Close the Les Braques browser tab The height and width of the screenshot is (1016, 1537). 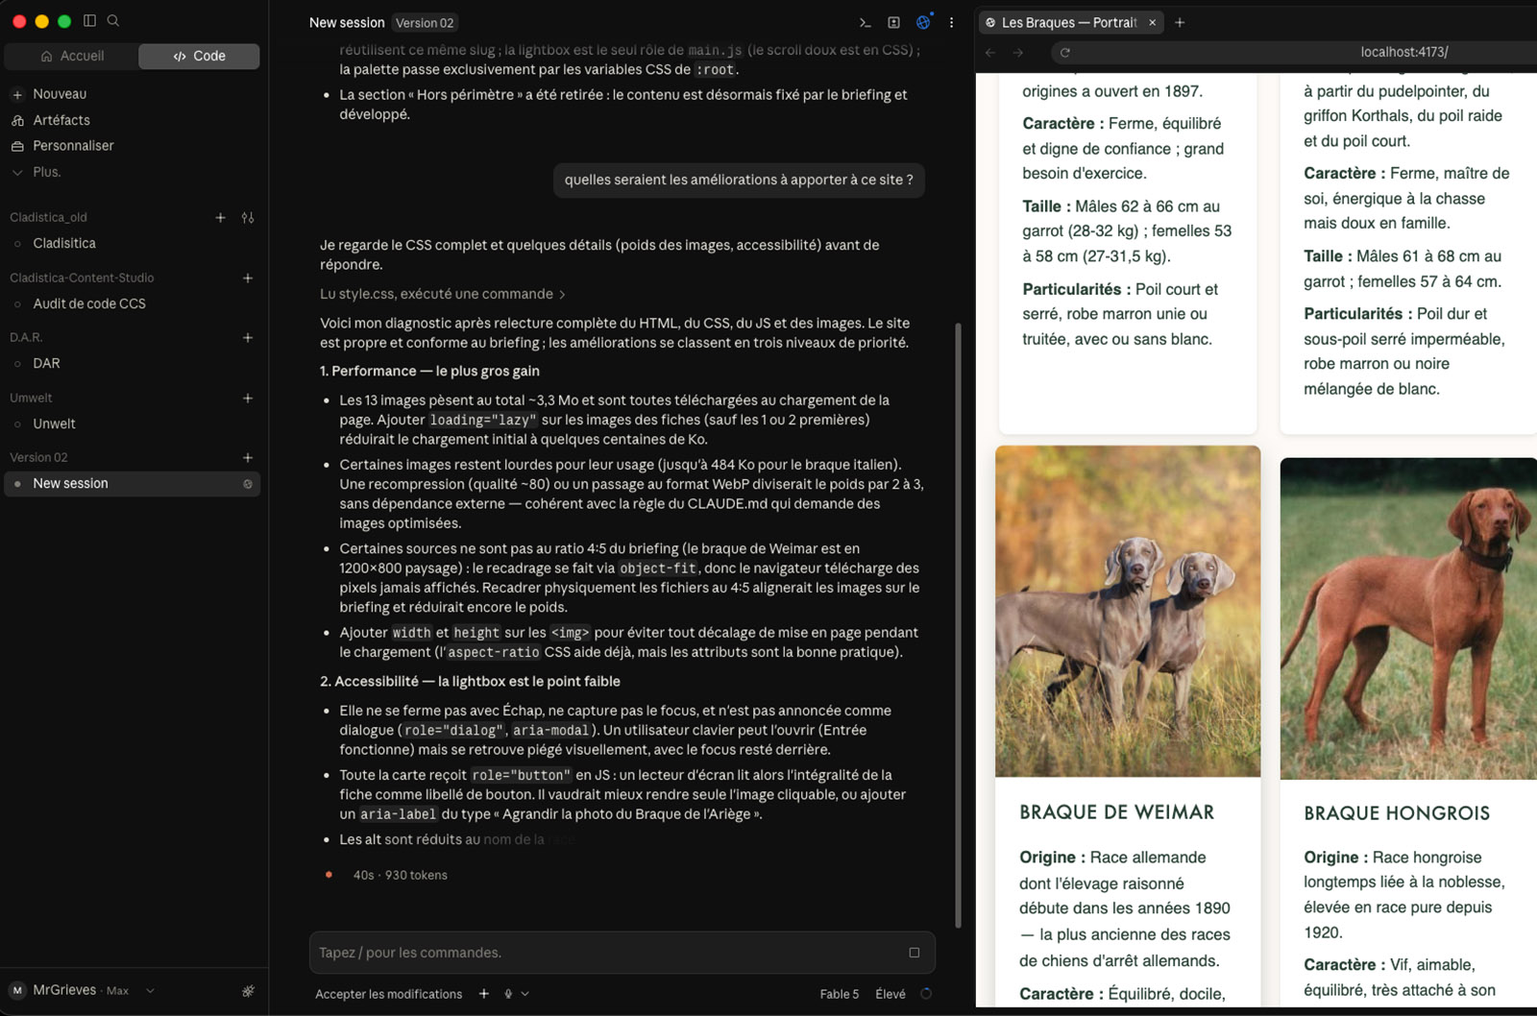pyautogui.click(x=1152, y=22)
